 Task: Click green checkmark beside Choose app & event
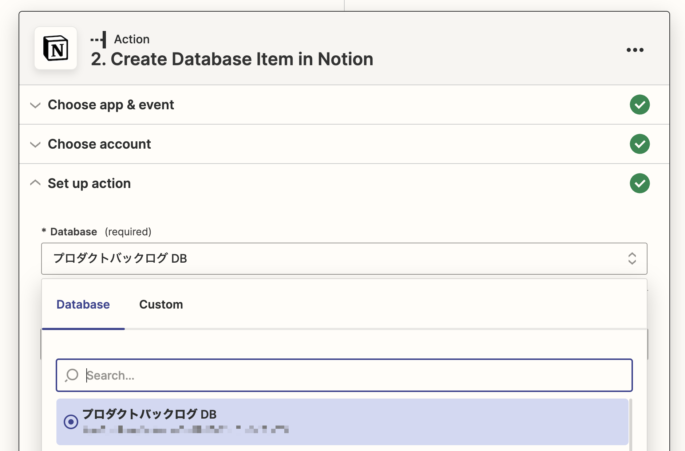click(x=640, y=105)
